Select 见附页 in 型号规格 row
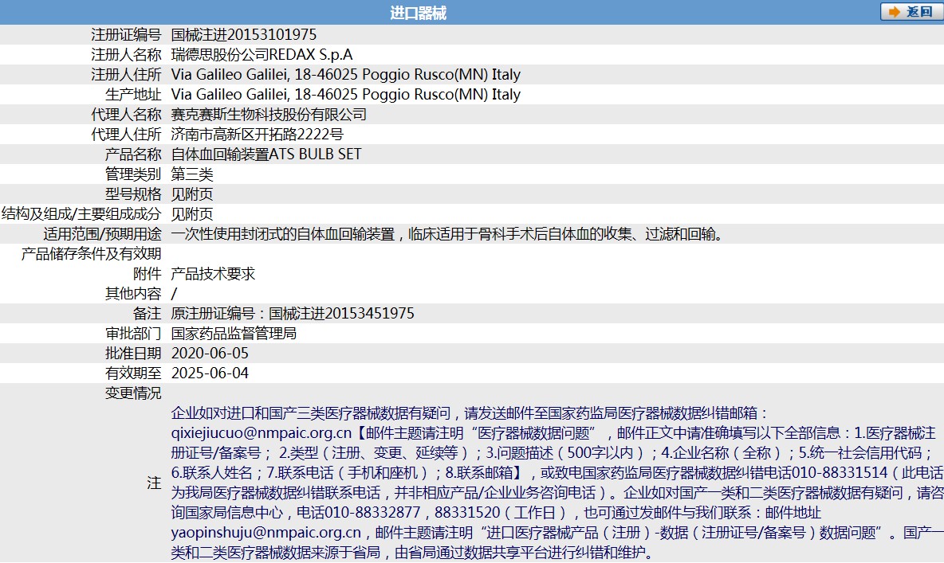 (192, 194)
